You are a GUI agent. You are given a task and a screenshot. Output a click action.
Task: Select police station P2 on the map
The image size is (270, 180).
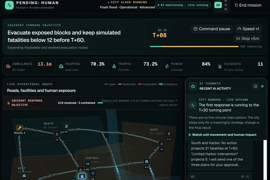(x=93, y=173)
